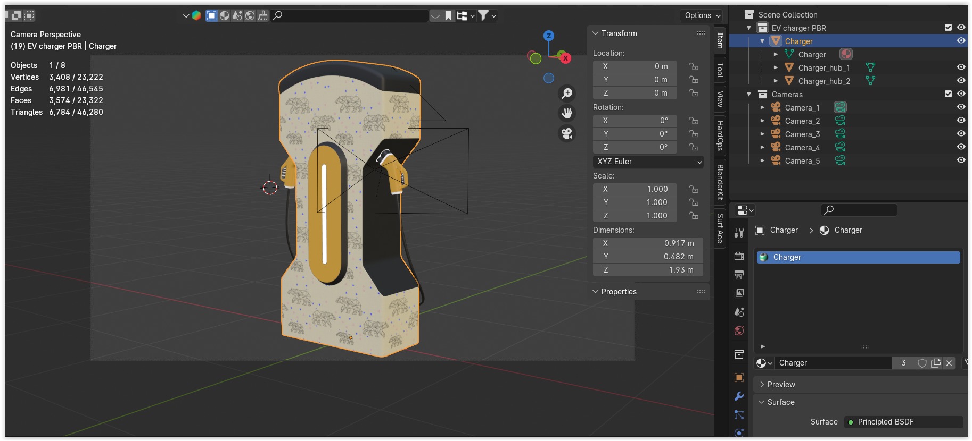Open the Tool properties tab icon

(739, 233)
